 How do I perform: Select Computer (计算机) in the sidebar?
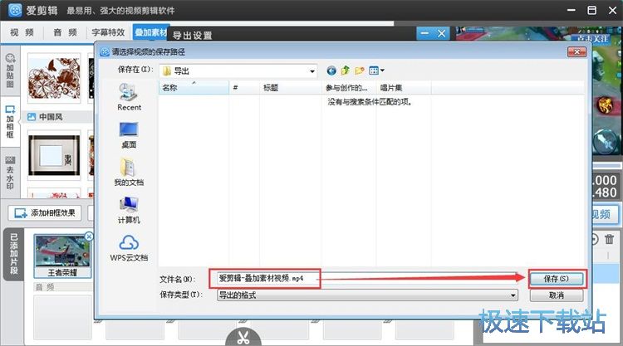click(129, 210)
